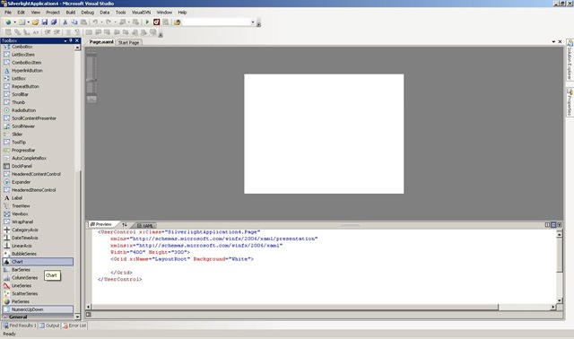Image resolution: width=574 pixels, height=339 pixels.
Task: Pick the TreeView toolbox item
Action: coord(38,206)
